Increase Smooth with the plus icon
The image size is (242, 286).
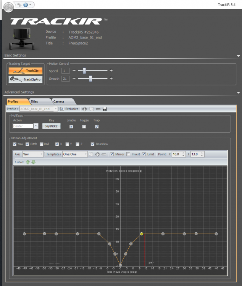[x=111, y=79]
